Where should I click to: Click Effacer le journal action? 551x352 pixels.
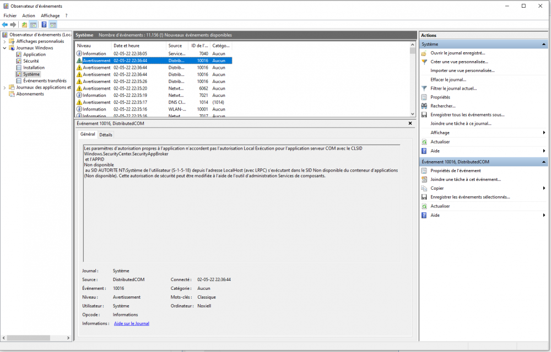(448, 79)
